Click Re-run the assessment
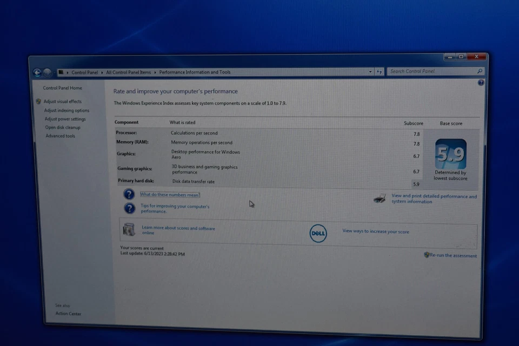The width and height of the screenshot is (519, 346). coord(454,255)
